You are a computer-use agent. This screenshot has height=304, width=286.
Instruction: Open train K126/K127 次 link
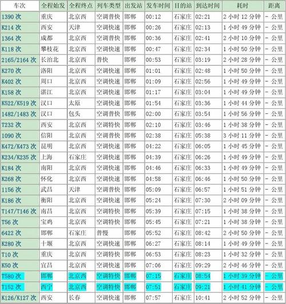coord(19,298)
